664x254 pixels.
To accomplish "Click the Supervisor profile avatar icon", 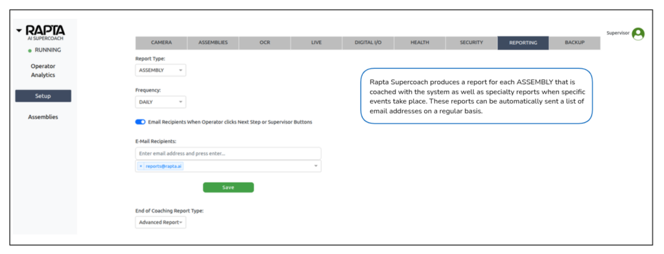I will [x=638, y=34].
